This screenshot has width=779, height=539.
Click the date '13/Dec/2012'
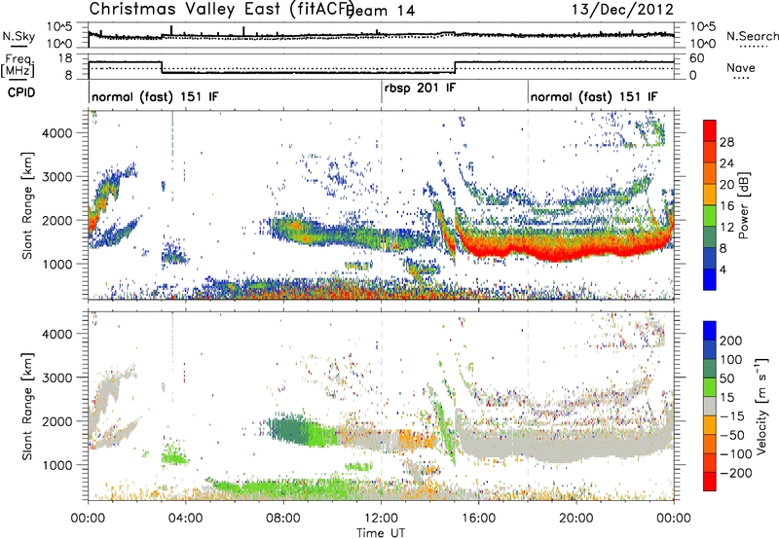coord(622,10)
